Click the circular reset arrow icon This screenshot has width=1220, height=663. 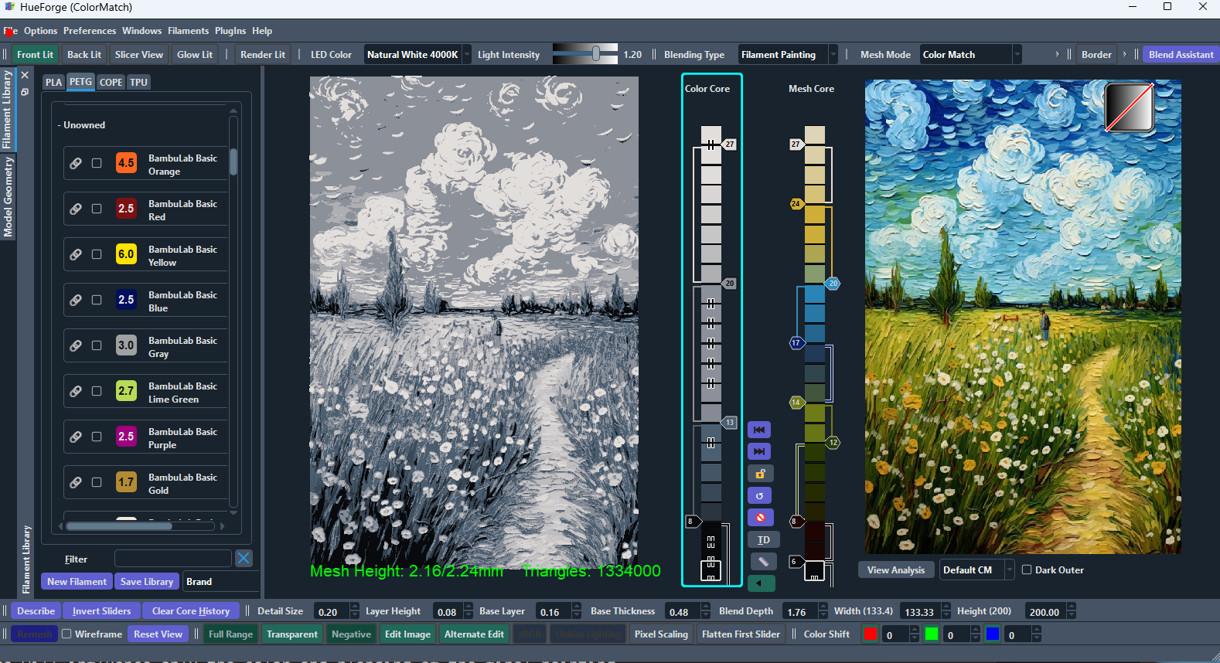[x=759, y=496]
